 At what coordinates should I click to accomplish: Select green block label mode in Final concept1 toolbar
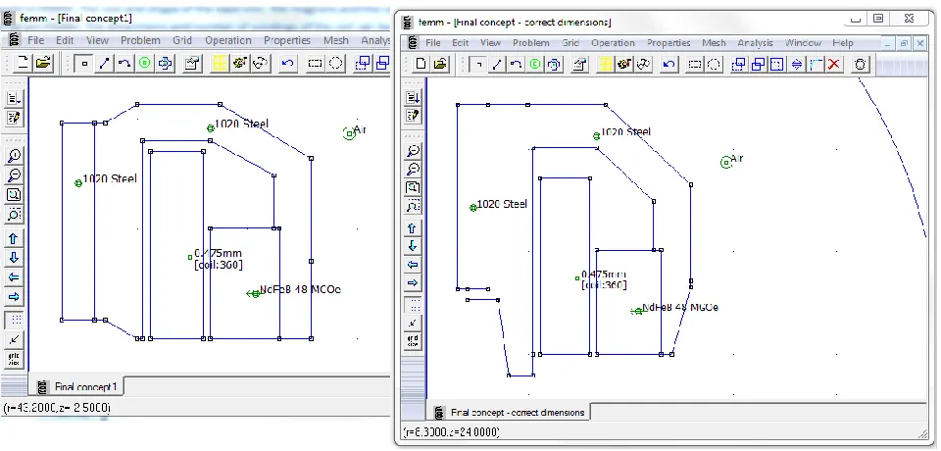click(x=145, y=63)
